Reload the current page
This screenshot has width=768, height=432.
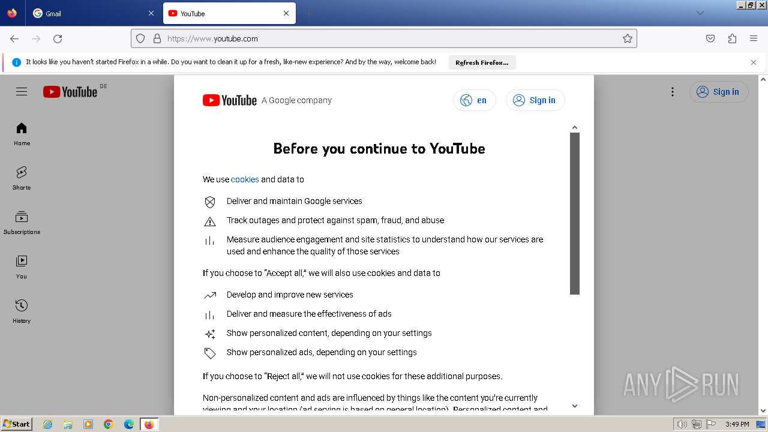pyautogui.click(x=58, y=38)
